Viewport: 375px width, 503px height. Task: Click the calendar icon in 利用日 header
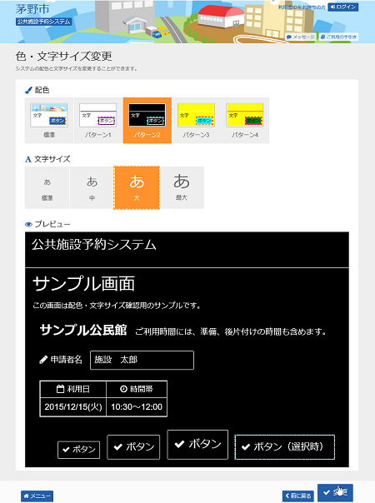click(x=60, y=389)
